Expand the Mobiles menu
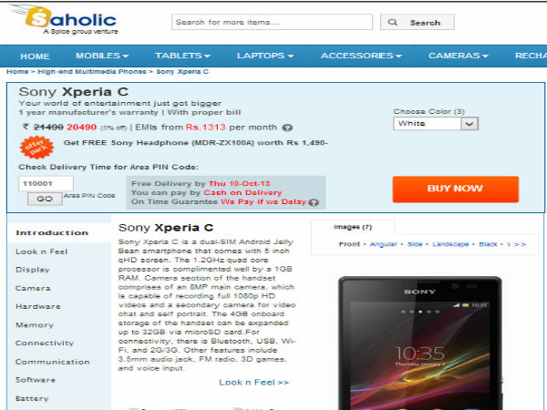 (102, 56)
